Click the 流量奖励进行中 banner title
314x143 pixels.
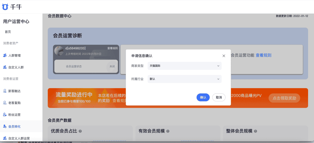(74, 95)
